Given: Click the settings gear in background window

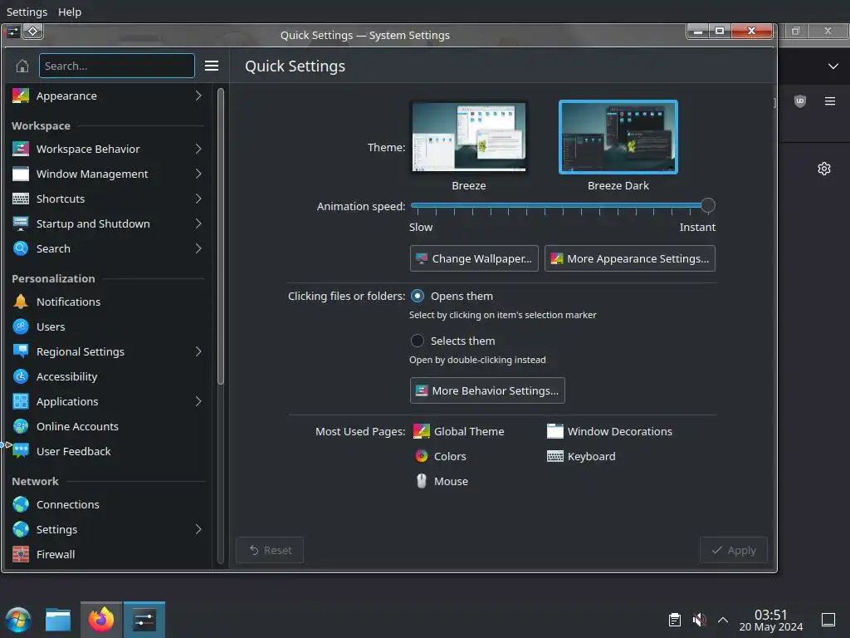Looking at the screenshot, I should click(824, 169).
